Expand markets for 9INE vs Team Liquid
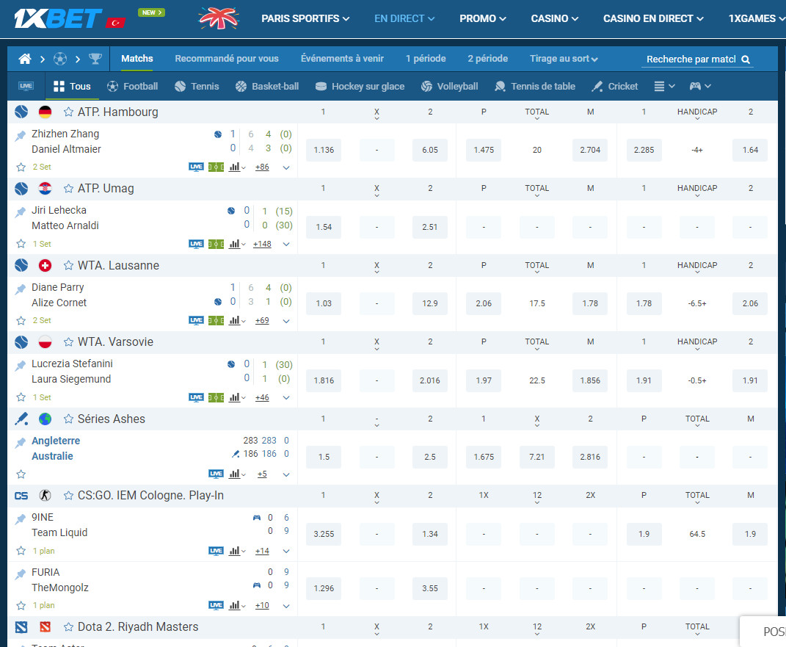Image resolution: width=786 pixels, height=647 pixels. pos(286,552)
